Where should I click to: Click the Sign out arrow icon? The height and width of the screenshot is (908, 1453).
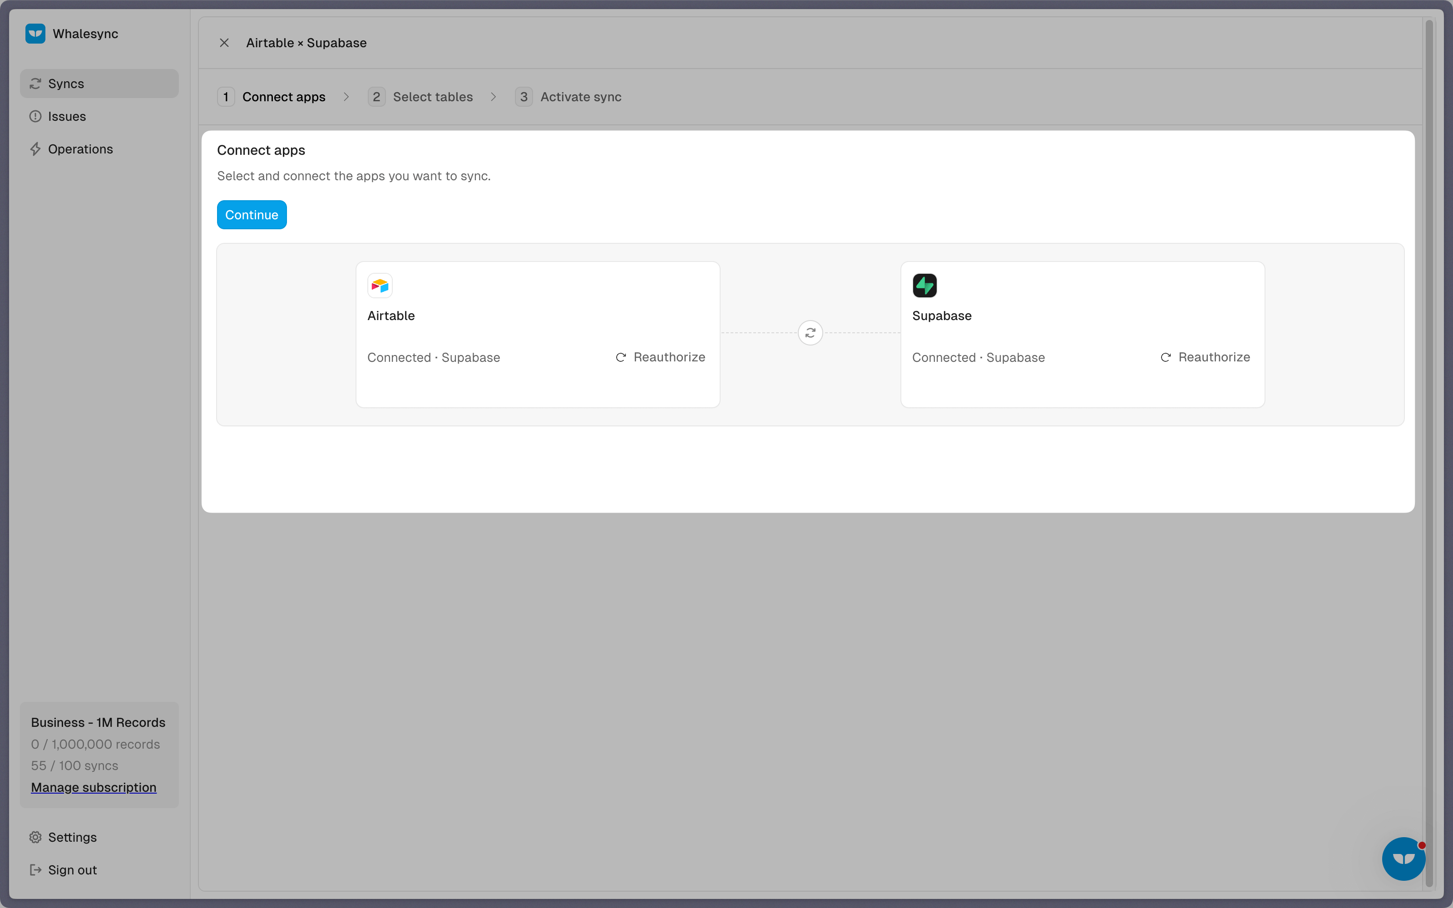tap(35, 869)
